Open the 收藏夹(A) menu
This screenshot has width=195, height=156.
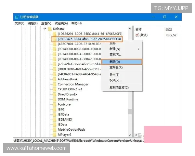tap(61, 23)
